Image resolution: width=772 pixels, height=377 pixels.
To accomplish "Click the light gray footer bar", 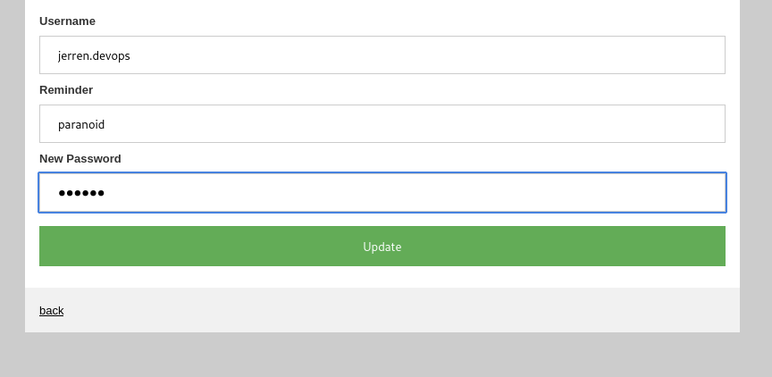I will click(402, 310).
